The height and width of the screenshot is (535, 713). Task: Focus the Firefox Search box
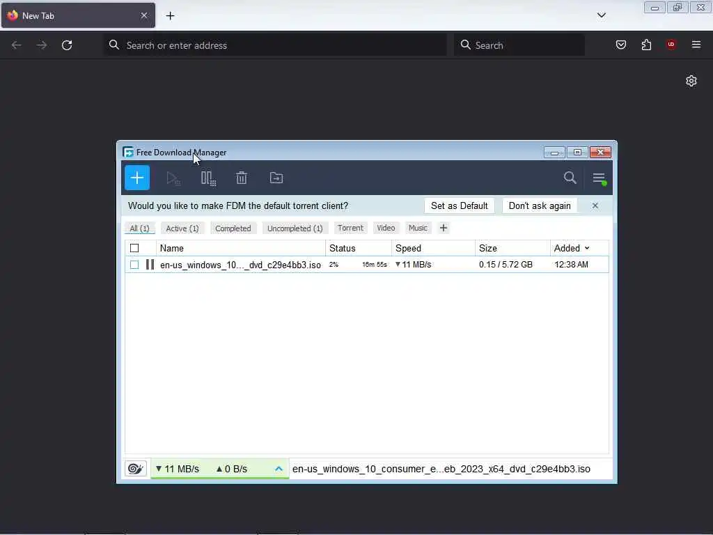pyautogui.click(x=519, y=45)
